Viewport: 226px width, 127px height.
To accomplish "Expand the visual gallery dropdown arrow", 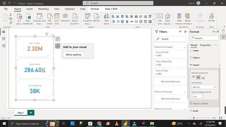I will [154, 19].
